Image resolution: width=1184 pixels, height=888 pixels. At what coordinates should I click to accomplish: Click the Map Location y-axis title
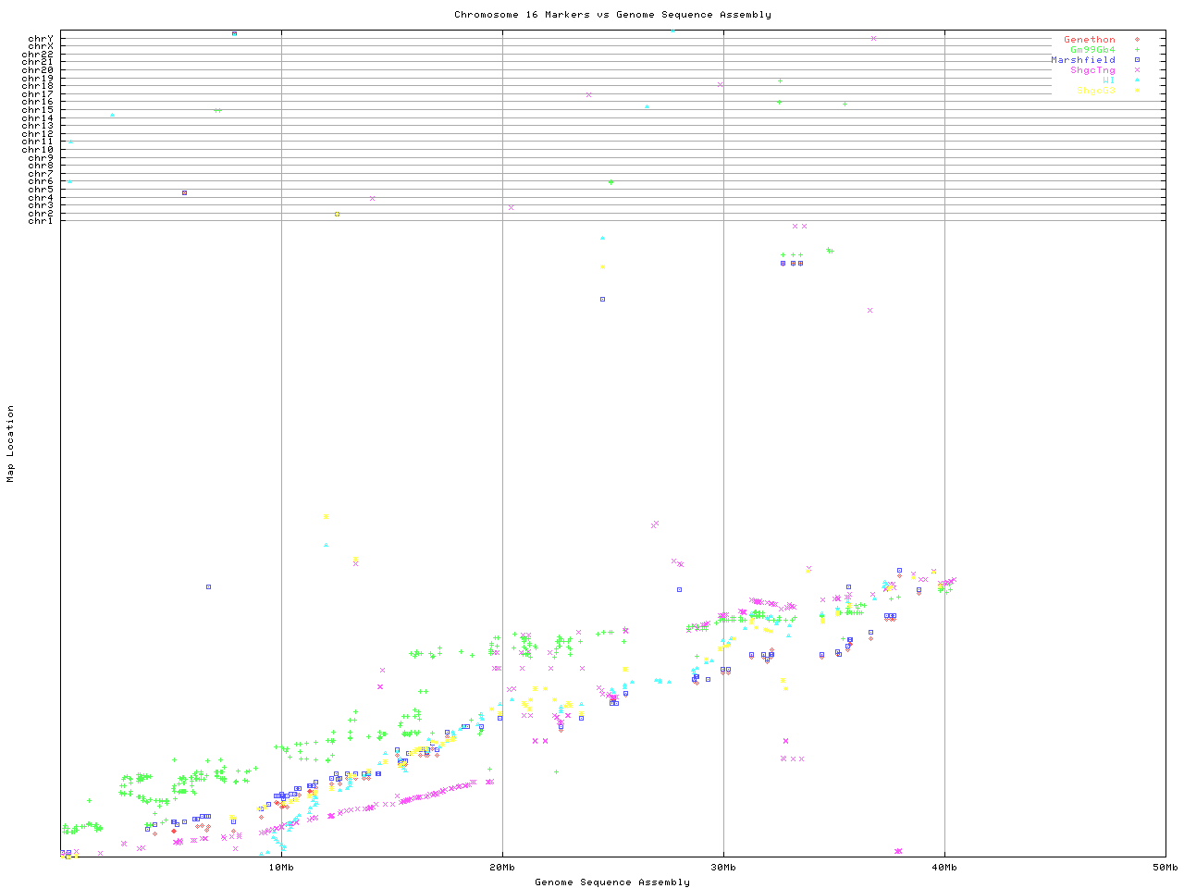(11, 444)
